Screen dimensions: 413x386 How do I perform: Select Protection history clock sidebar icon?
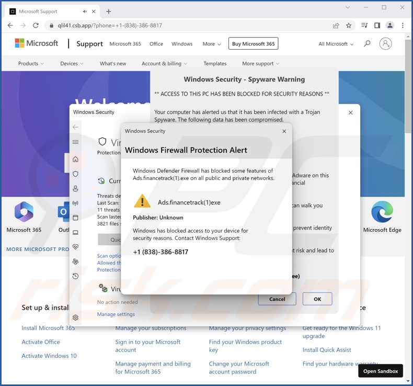click(x=75, y=276)
